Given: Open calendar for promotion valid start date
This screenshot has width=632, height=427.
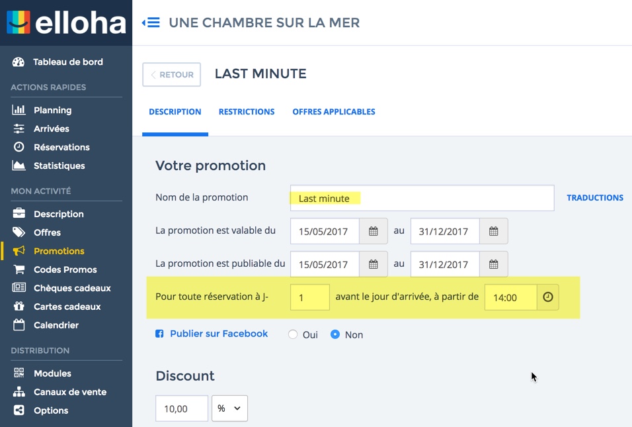Looking at the screenshot, I should click(x=373, y=231).
